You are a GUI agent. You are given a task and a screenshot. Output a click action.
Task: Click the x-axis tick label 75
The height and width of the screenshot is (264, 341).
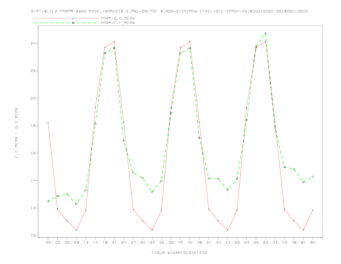pos(285,242)
